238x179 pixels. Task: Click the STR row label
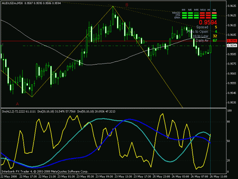[178, 15]
